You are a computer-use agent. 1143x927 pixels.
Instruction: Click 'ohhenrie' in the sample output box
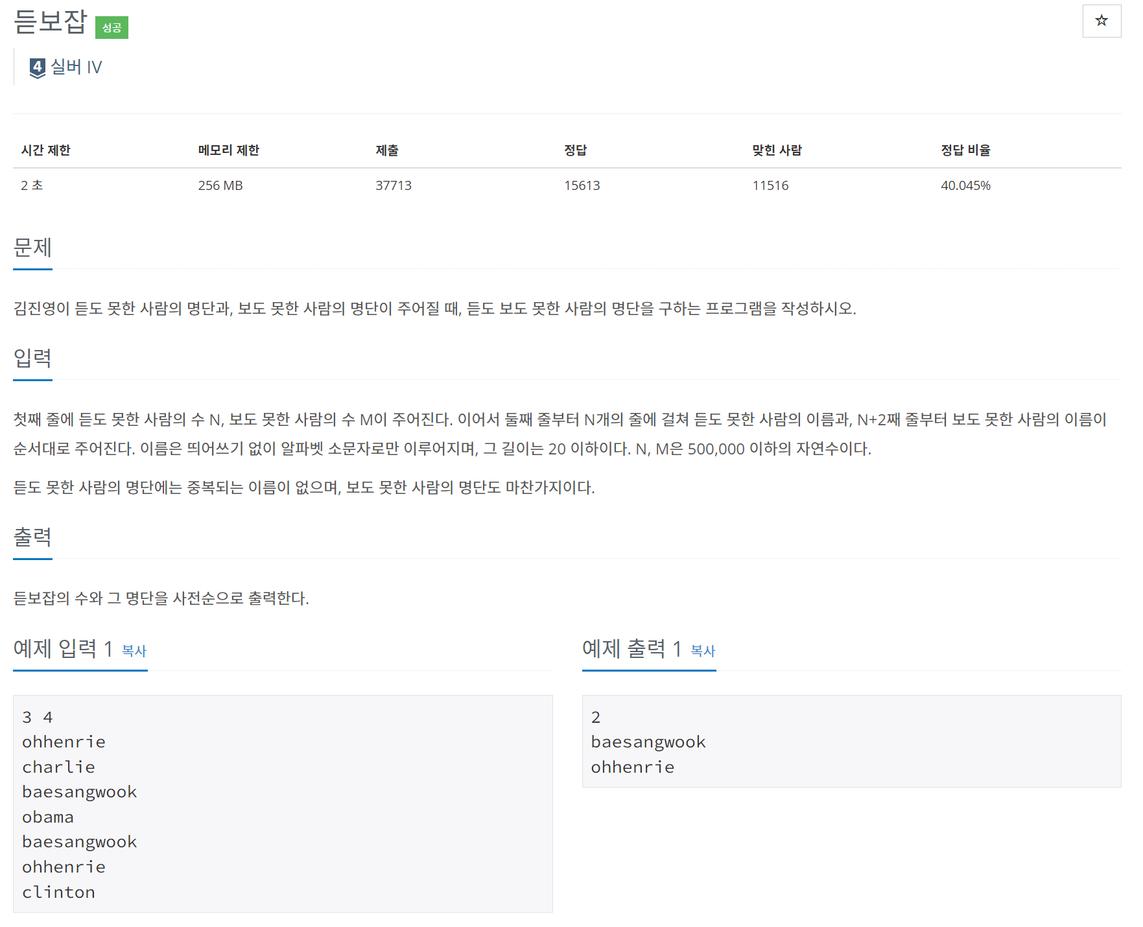(633, 768)
